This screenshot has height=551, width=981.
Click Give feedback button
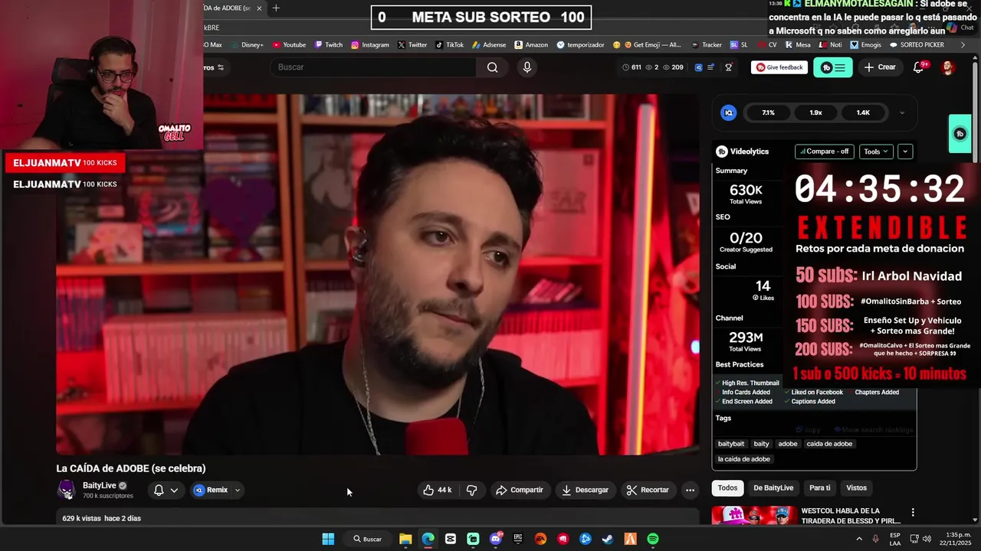pos(779,67)
